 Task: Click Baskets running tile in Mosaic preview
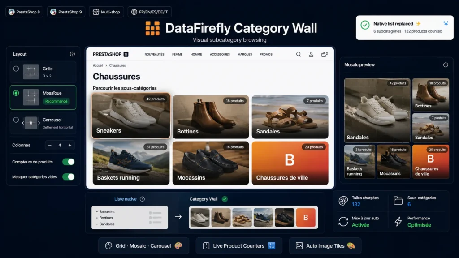pyautogui.click(x=359, y=161)
